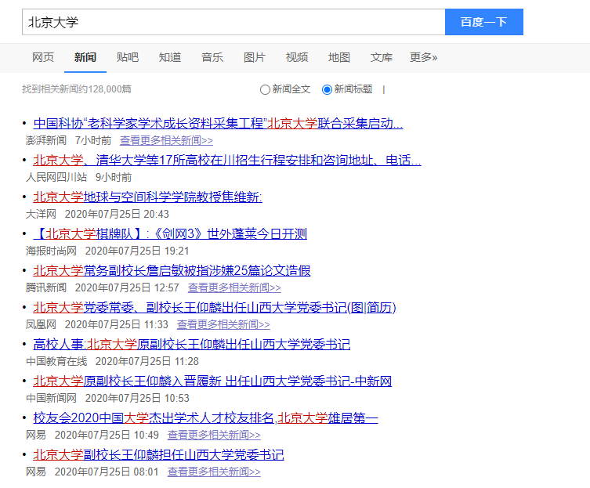The width and height of the screenshot is (590, 488).
Task: Open headline 北京大学地球与空间科学学院教授焦维新
Action: click(147, 197)
